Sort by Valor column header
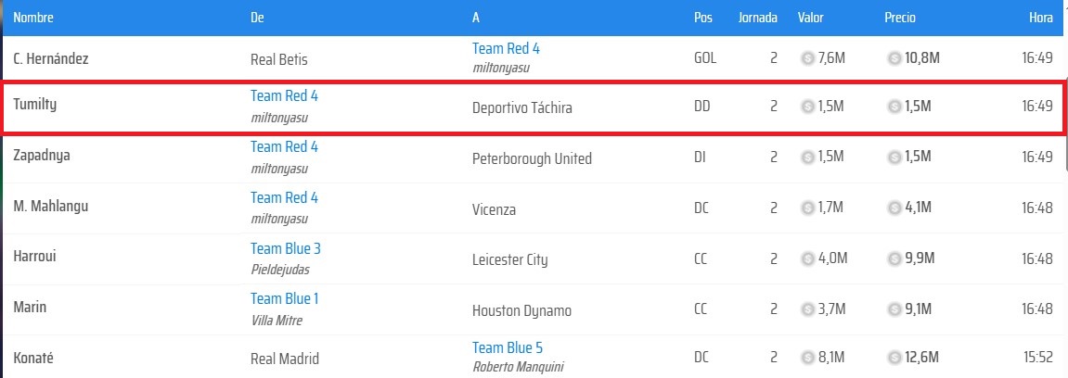Screen dimensions: 1068x378 coord(811,18)
